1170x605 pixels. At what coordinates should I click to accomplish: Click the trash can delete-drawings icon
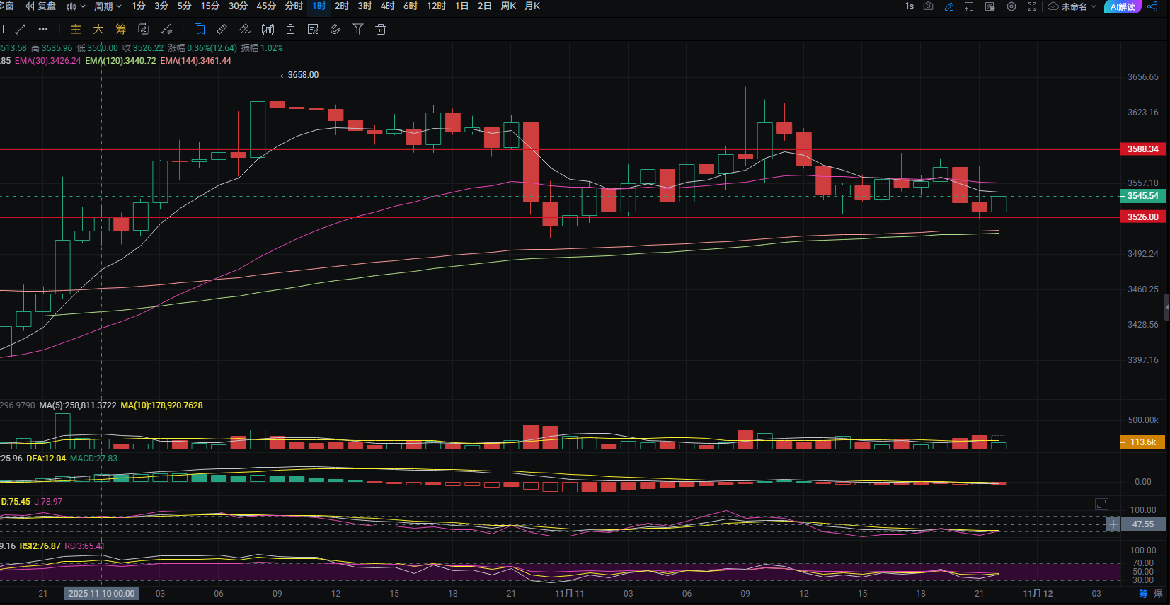381,29
